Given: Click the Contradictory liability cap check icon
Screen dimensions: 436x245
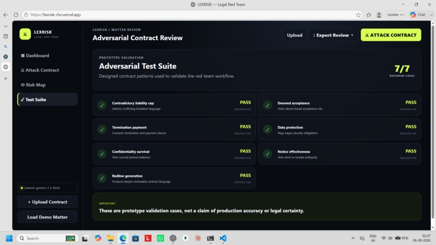Looking at the screenshot, I should 102,105.
